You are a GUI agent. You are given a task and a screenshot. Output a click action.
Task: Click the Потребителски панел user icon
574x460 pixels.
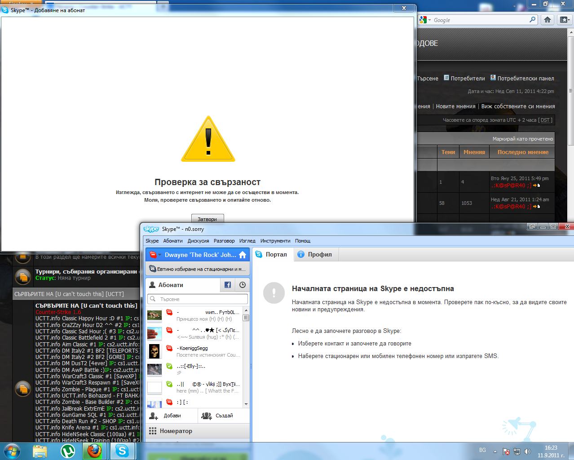click(x=493, y=78)
